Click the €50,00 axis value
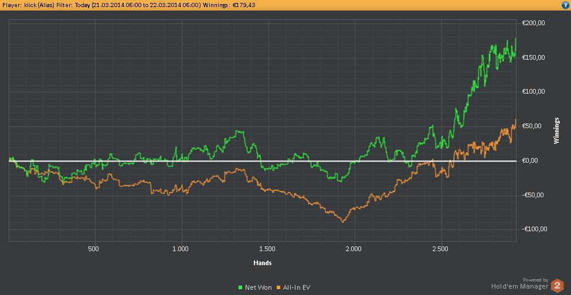 pos(532,126)
